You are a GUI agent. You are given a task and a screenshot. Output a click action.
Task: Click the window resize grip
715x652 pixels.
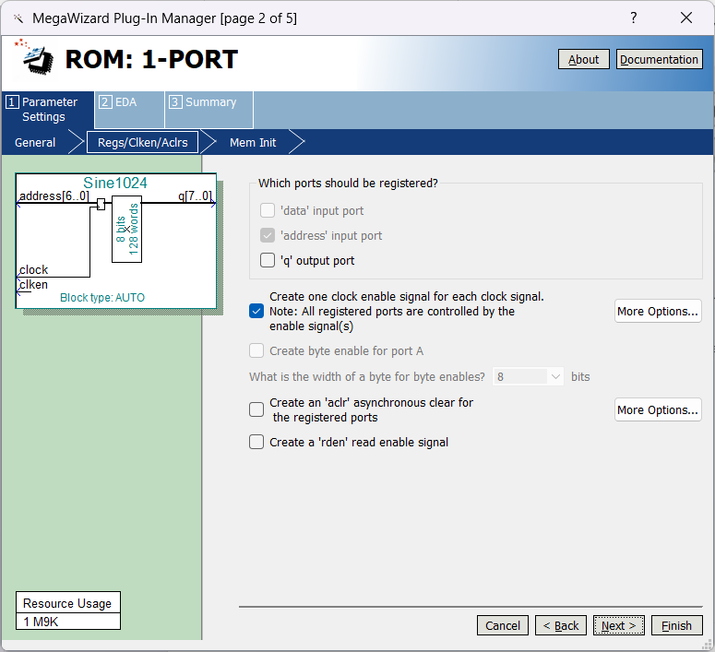(x=707, y=644)
